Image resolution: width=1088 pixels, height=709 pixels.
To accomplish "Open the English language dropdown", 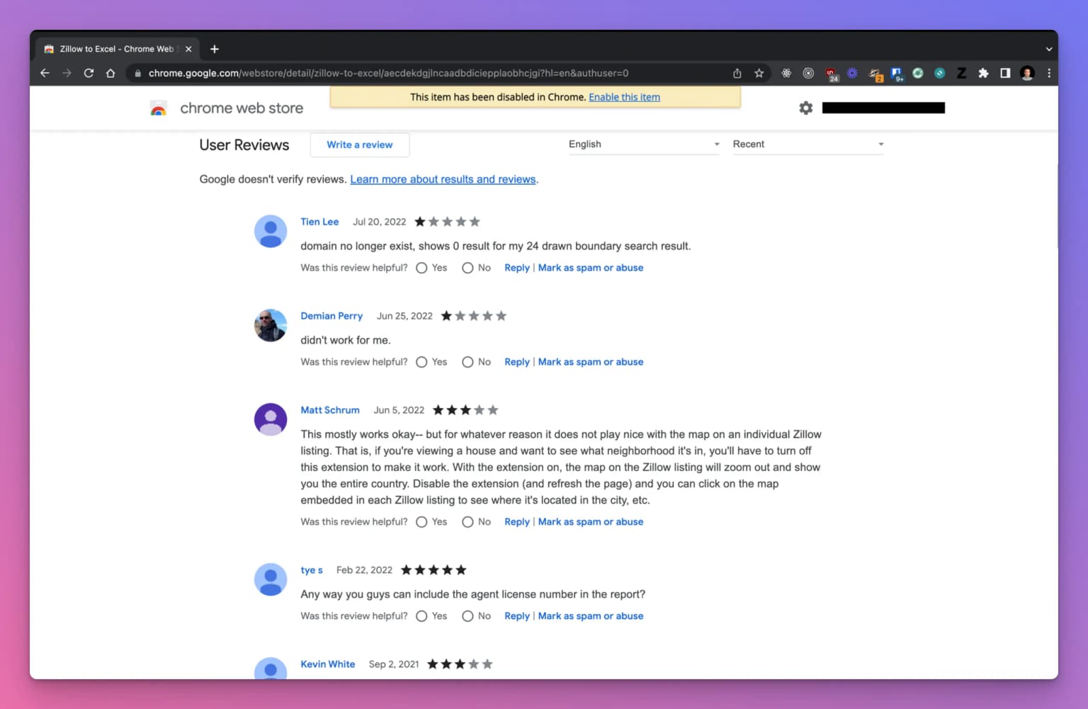I will tap(644, 144).
